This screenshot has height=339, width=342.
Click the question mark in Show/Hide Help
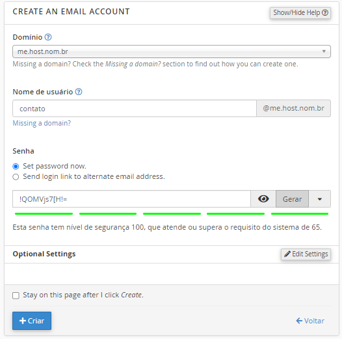[325, 12]
